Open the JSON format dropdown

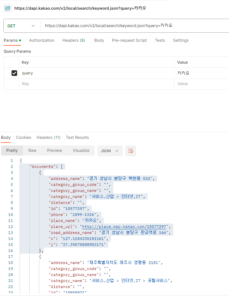[x=110, y=151]
